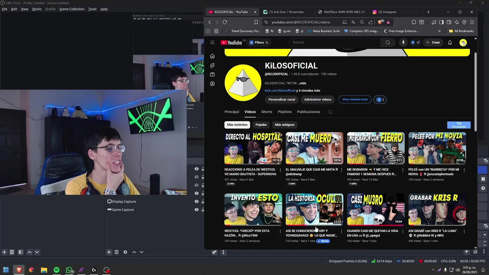Click YouTube search magnifier button
The image size is (489, 275).
(388, 42)
